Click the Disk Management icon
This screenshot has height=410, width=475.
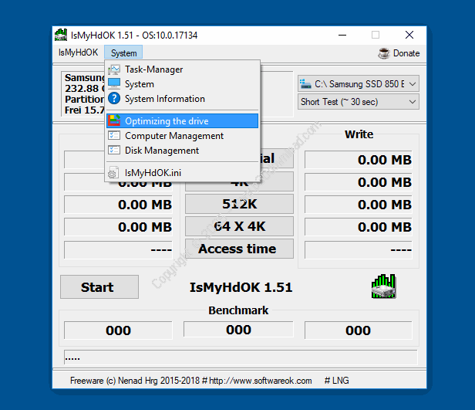coord(114,151)
